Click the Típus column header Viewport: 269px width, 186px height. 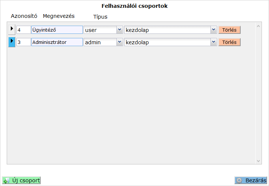(x=100, y=17)
